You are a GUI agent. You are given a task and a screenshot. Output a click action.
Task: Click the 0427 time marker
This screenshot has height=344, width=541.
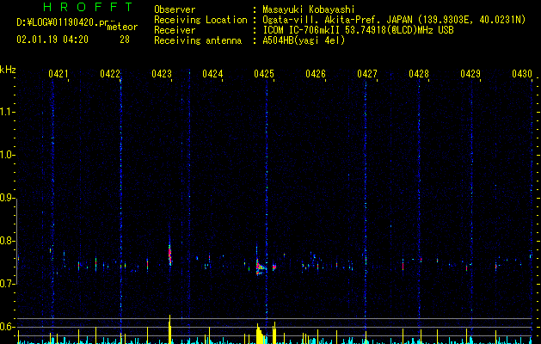coord(367,74)
